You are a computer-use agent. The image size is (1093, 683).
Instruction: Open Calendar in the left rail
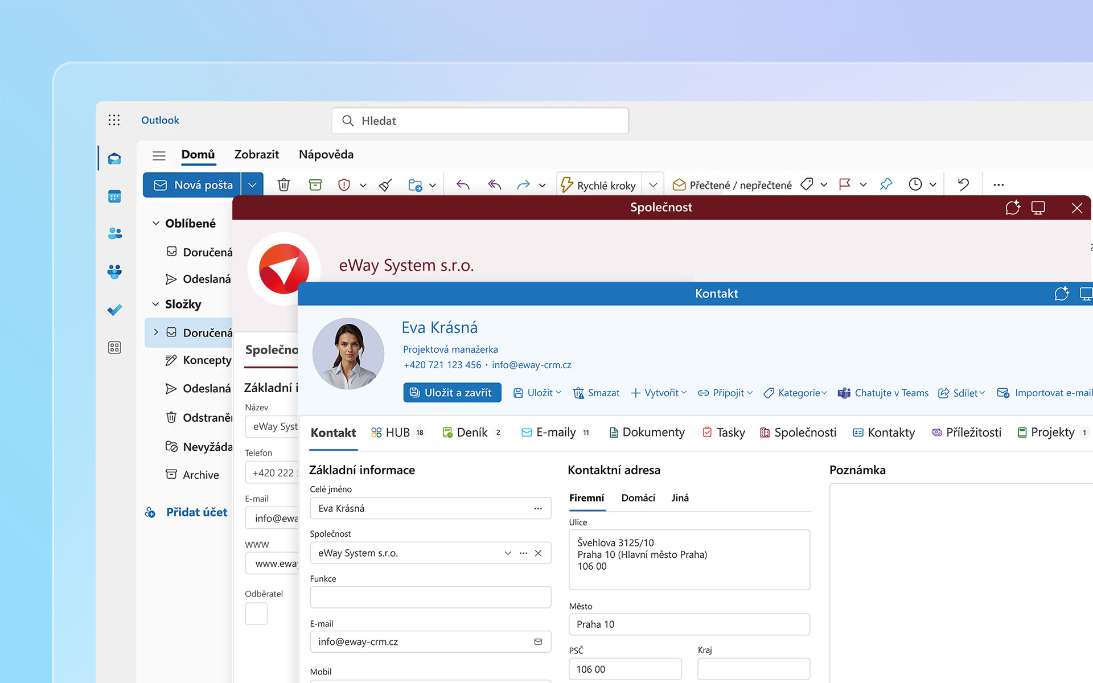tap(114, 196)
